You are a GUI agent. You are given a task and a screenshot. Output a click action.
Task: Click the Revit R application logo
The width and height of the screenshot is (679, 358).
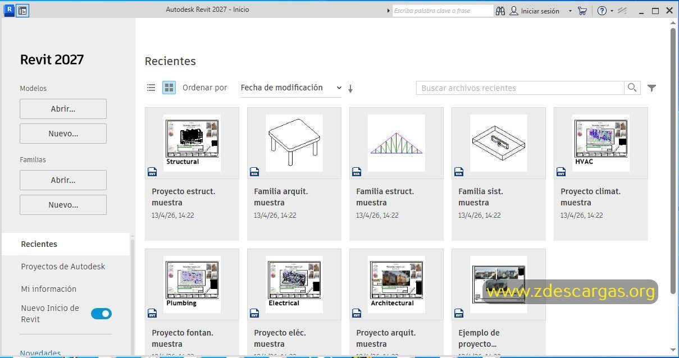[9, 10]
